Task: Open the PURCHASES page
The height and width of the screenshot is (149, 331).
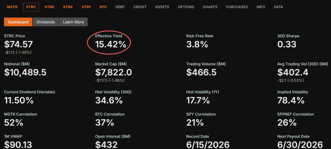Action: pos(237,7)
